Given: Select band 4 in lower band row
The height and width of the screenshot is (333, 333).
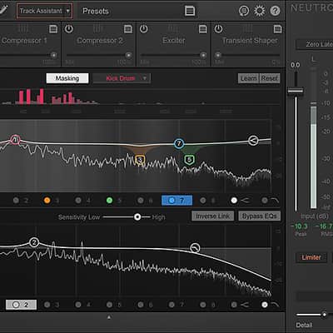Looking at the screenshot, I should coord(83,305).
